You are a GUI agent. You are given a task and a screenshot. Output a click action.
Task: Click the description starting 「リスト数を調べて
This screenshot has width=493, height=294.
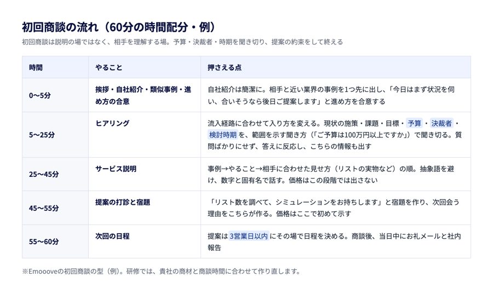(x=334, y=208)
